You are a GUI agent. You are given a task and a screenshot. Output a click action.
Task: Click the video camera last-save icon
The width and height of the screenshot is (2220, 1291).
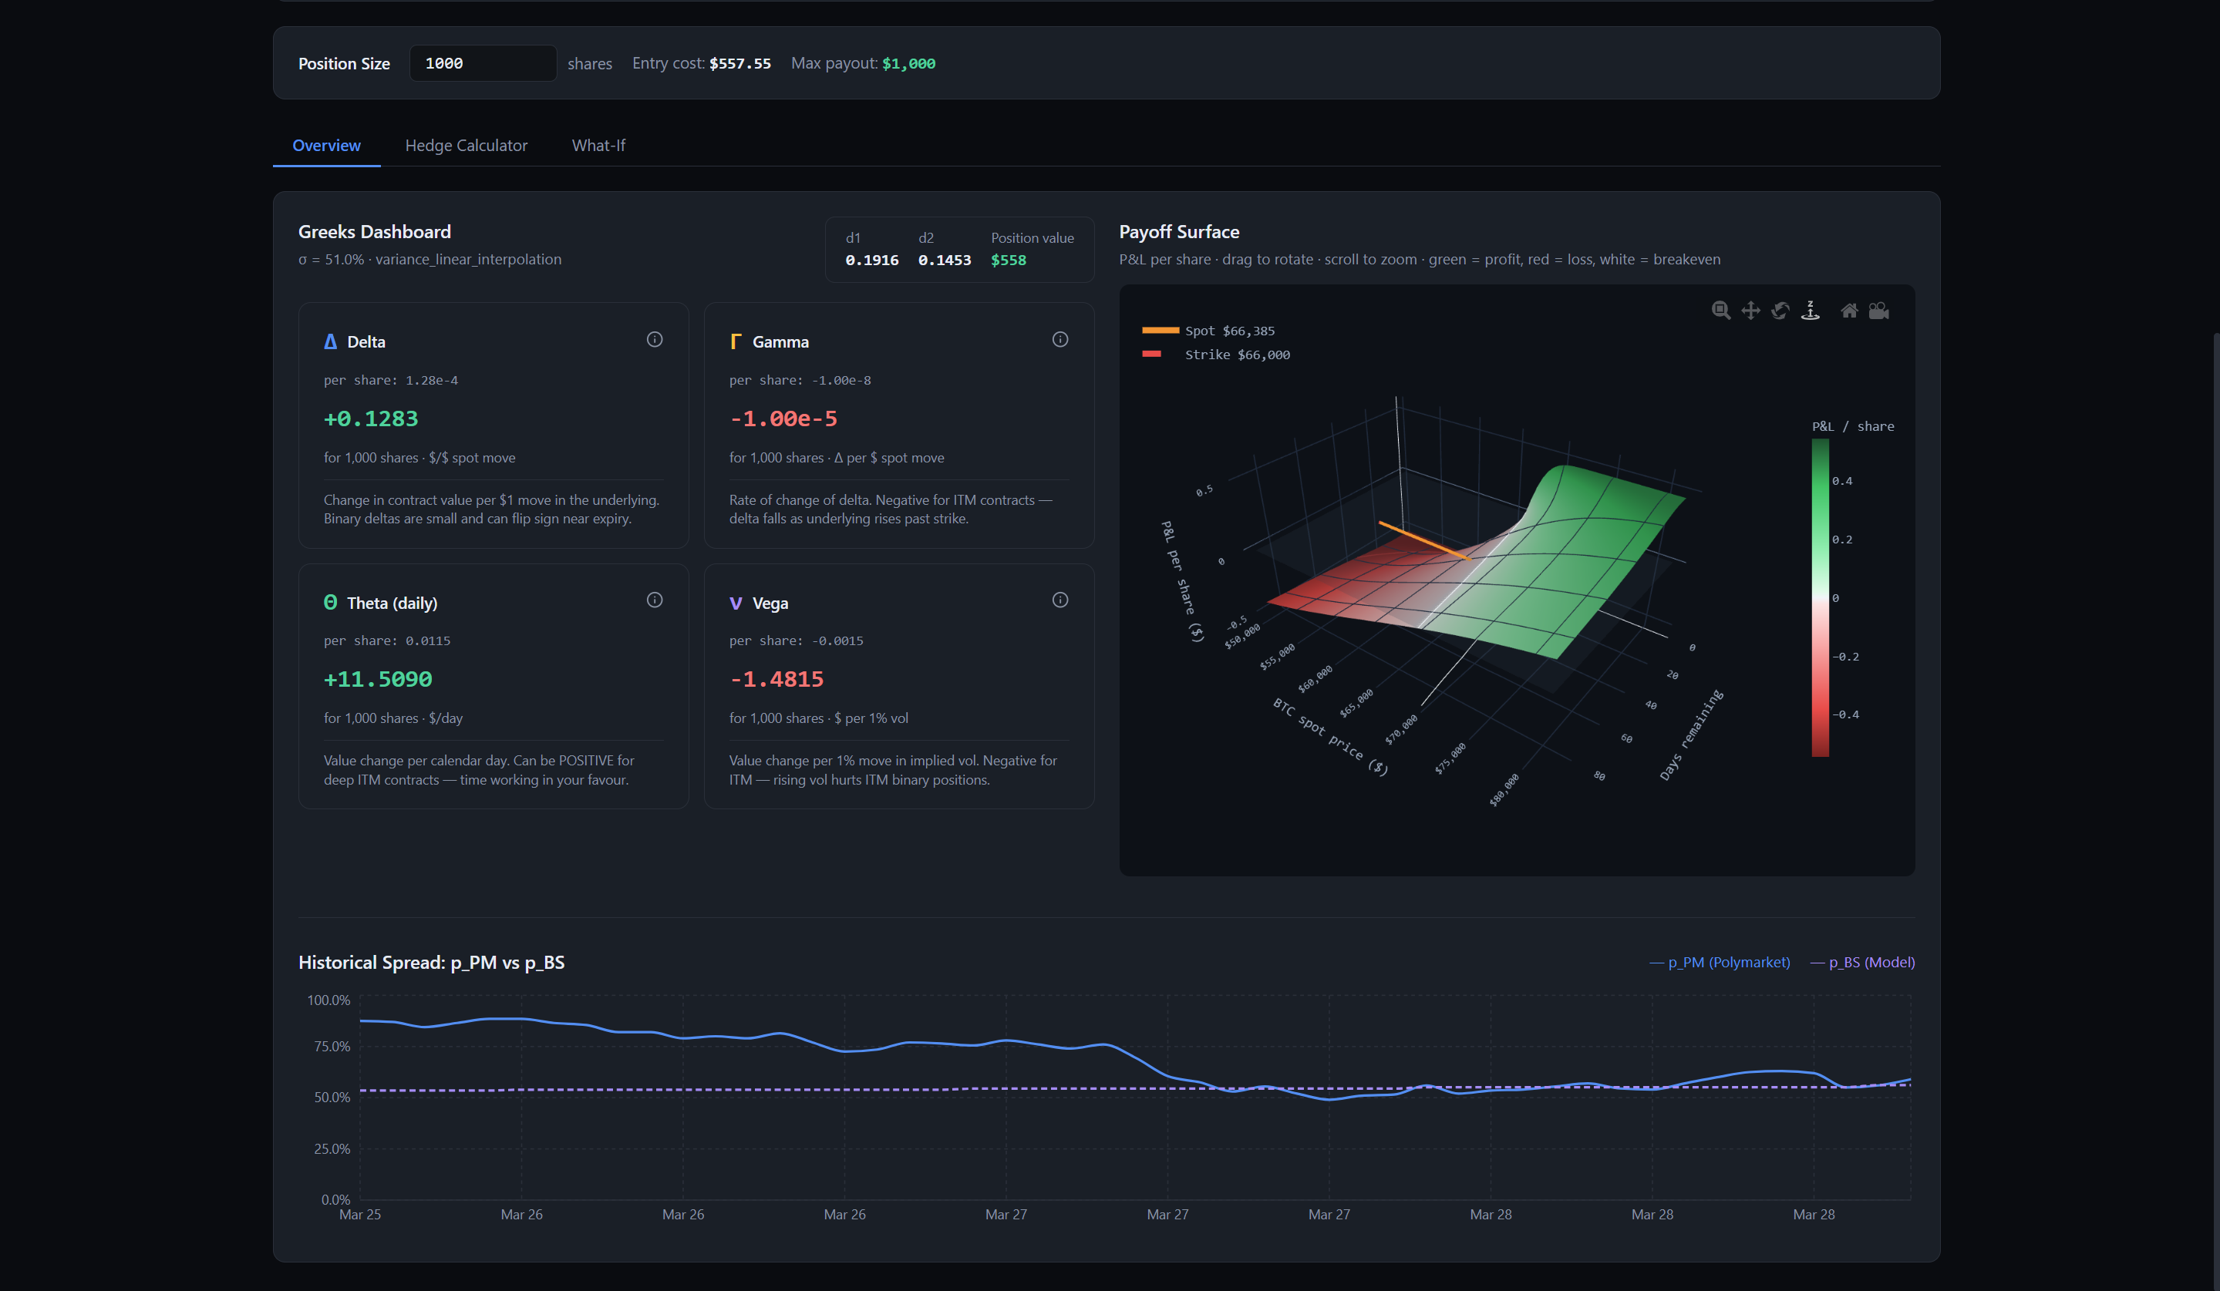tap(1879, 310)
